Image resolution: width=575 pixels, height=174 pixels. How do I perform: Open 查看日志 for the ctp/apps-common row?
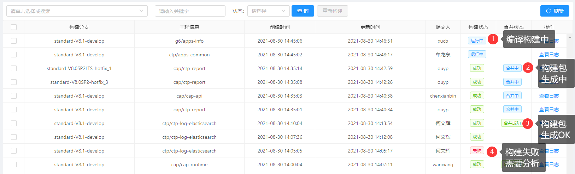click(x=548, y=55)
